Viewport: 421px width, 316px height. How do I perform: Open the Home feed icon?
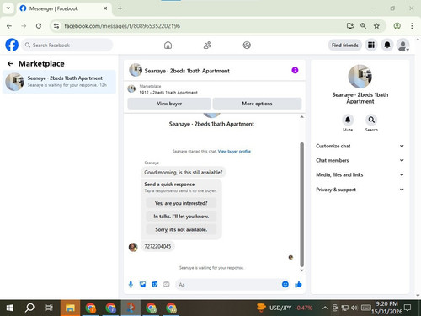[168, 45]
